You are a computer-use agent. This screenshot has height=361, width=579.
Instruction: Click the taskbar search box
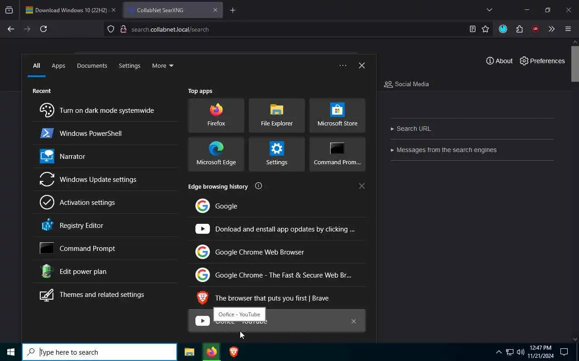click(100, 352)
